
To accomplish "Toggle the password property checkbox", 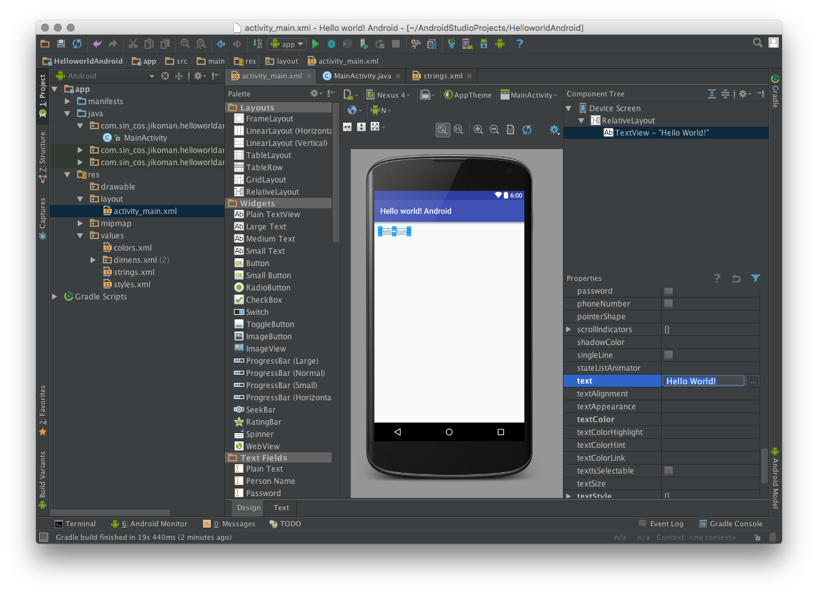I will (x=668, y=290).
